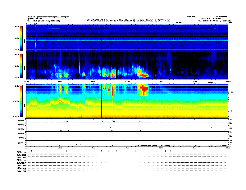Viewport: 246px width, 190px height.
Task: Click the 12:00 label under the line plots
Action: 127,148
